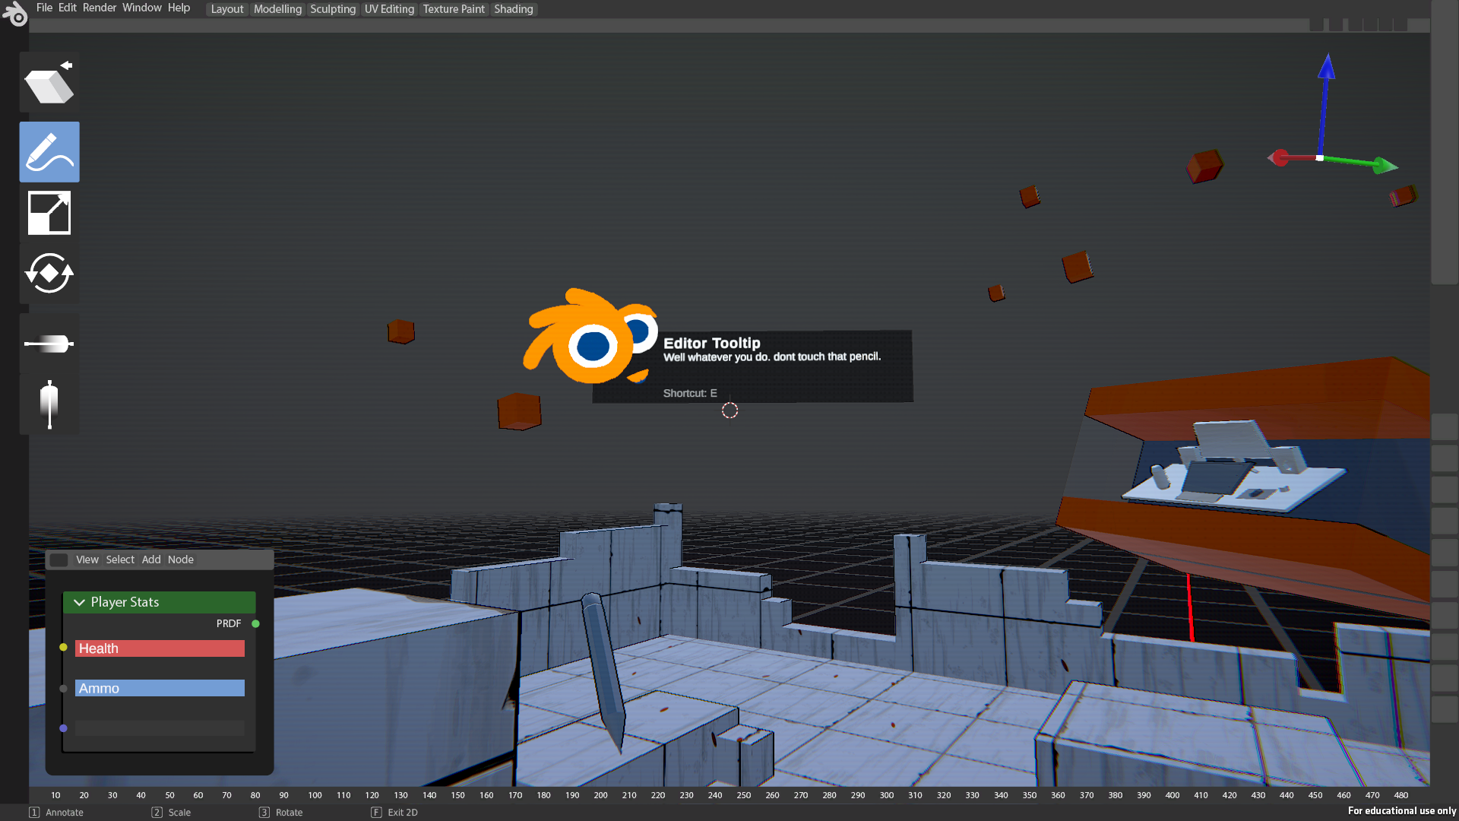Open the Render menu
This screenshot has width=1459, height=821.
point(100,8)
